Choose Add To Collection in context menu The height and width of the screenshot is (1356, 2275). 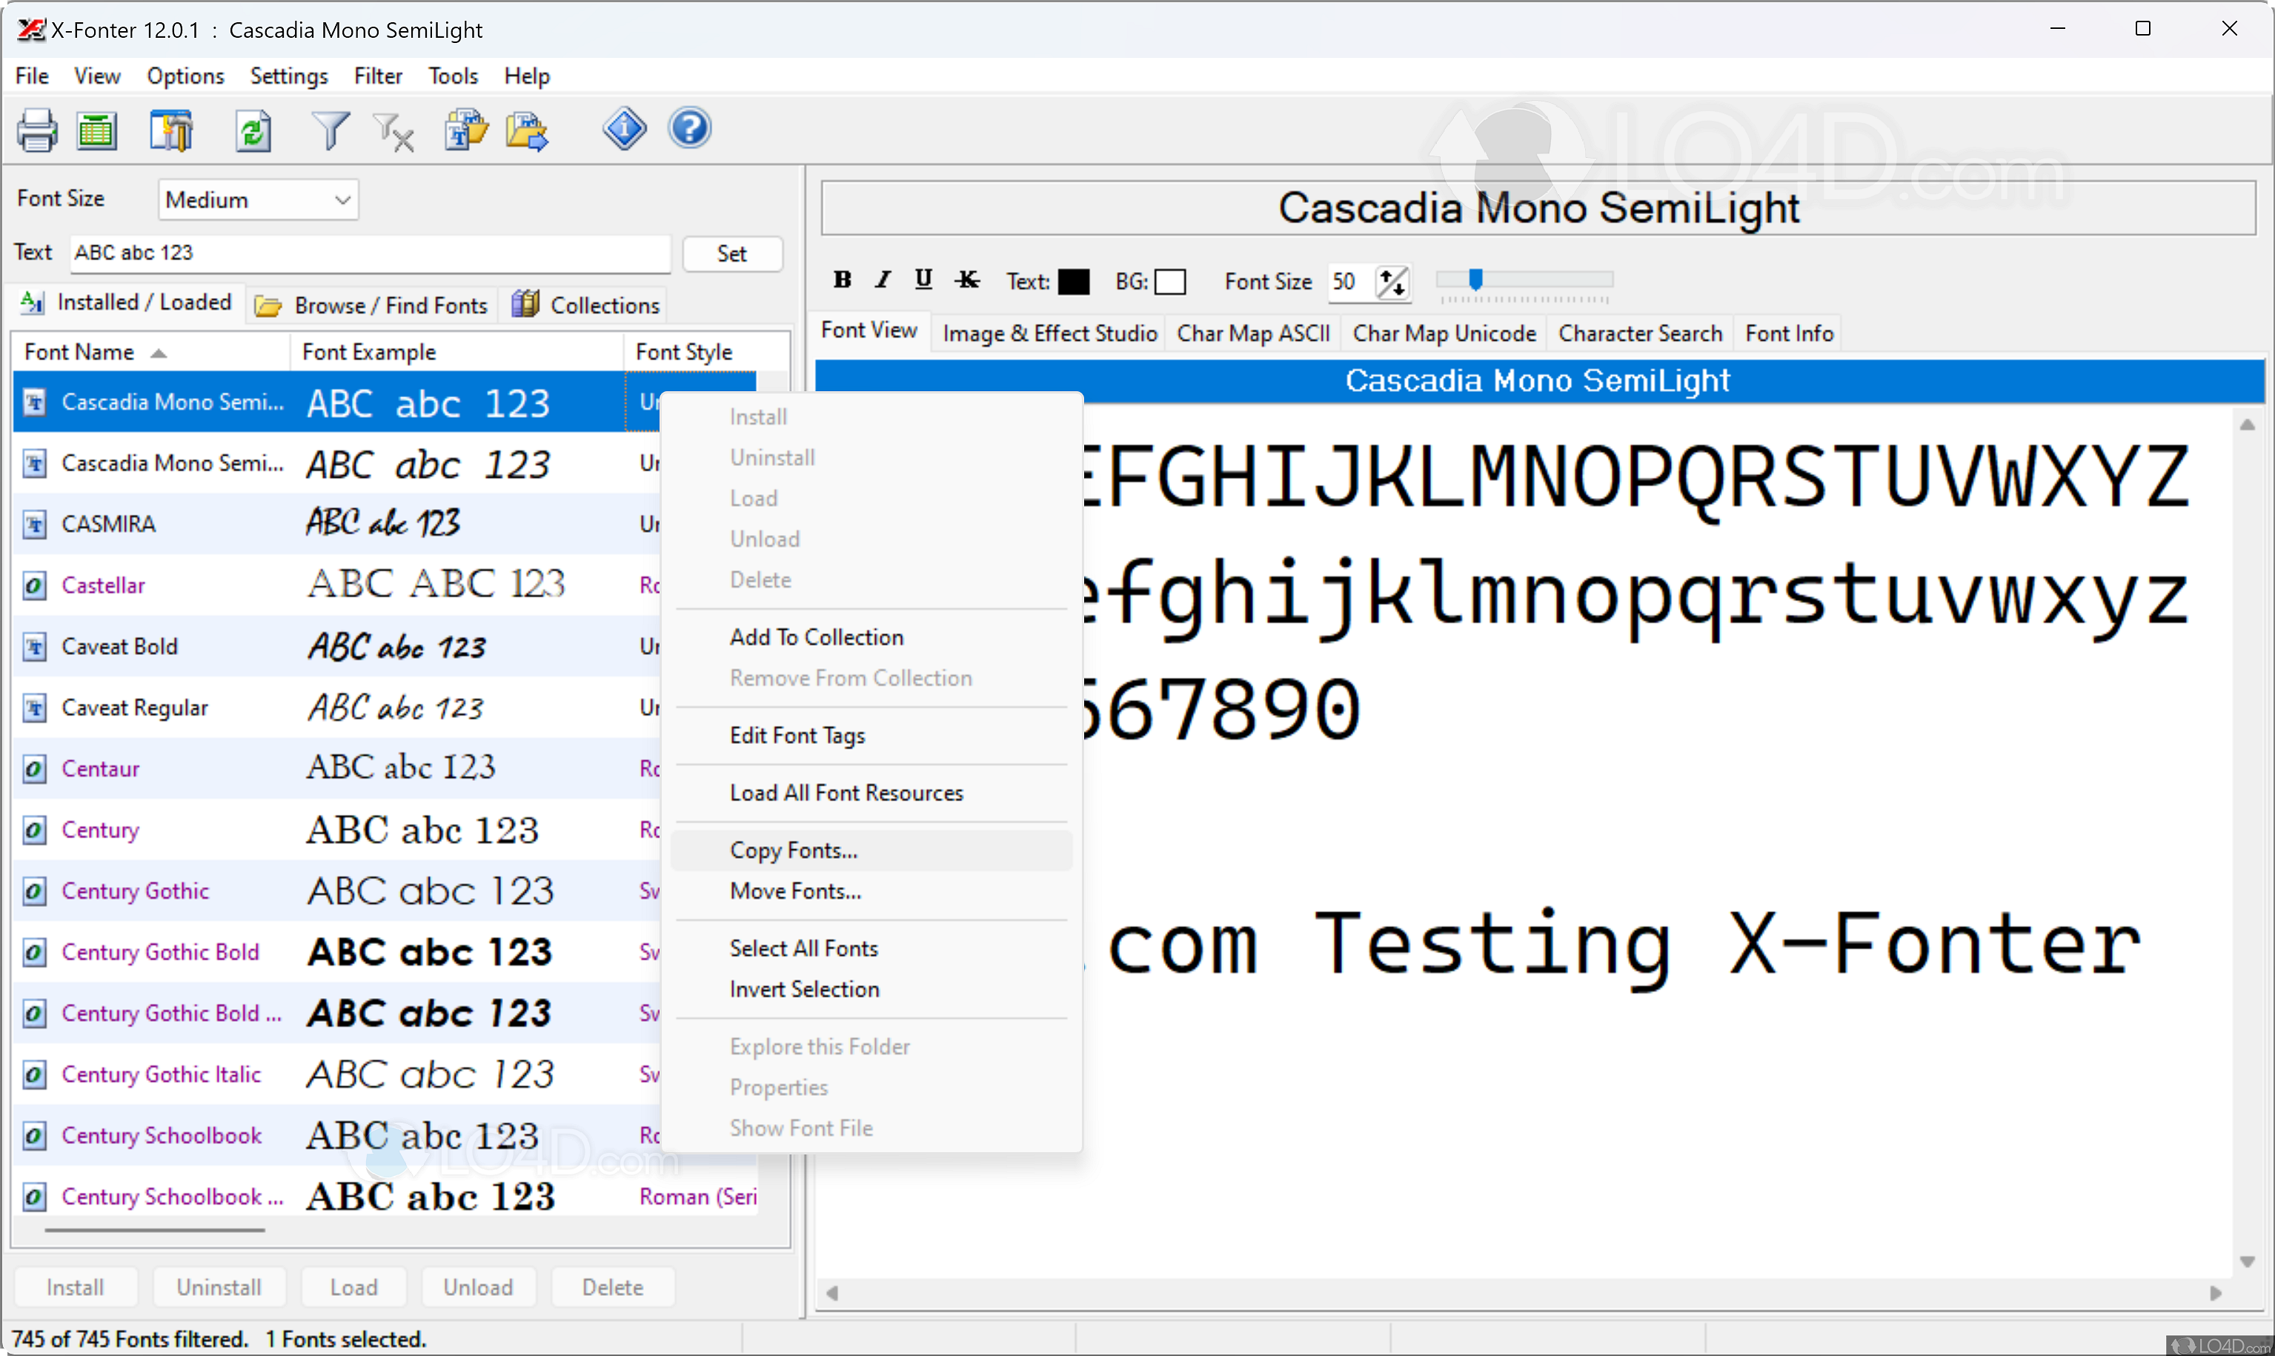click(871, 637)
